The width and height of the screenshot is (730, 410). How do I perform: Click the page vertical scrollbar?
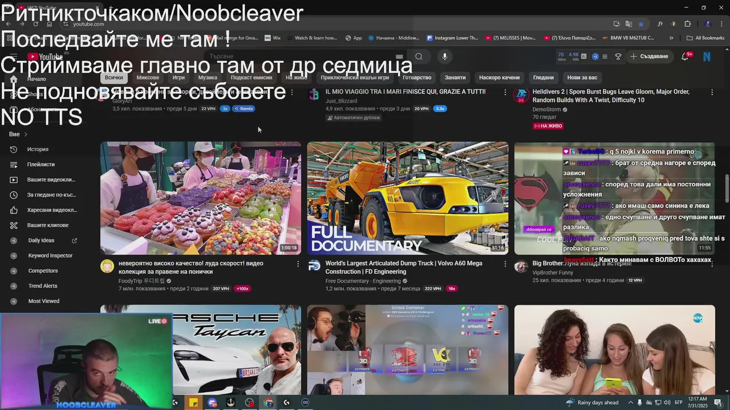coord(727,188)
